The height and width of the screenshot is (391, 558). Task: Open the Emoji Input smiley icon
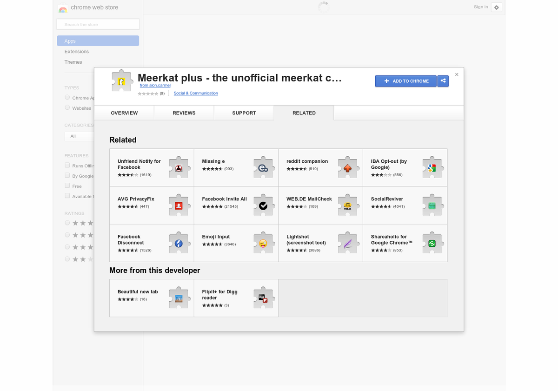[263, 243]
